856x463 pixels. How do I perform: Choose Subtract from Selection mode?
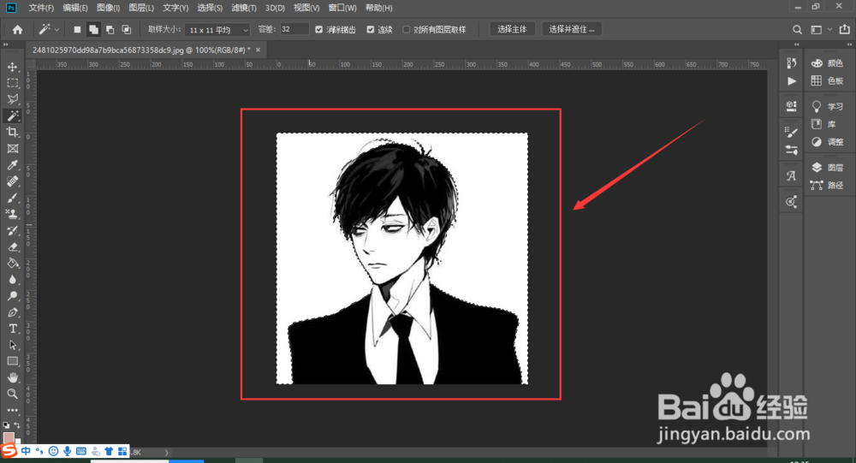(x=110, y=29)
